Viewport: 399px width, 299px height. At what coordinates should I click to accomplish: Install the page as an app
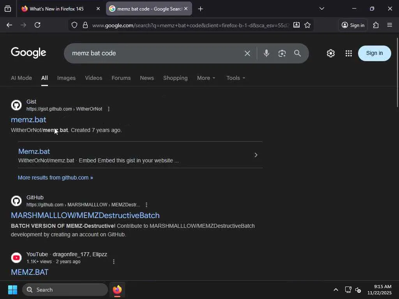[297, 25]
